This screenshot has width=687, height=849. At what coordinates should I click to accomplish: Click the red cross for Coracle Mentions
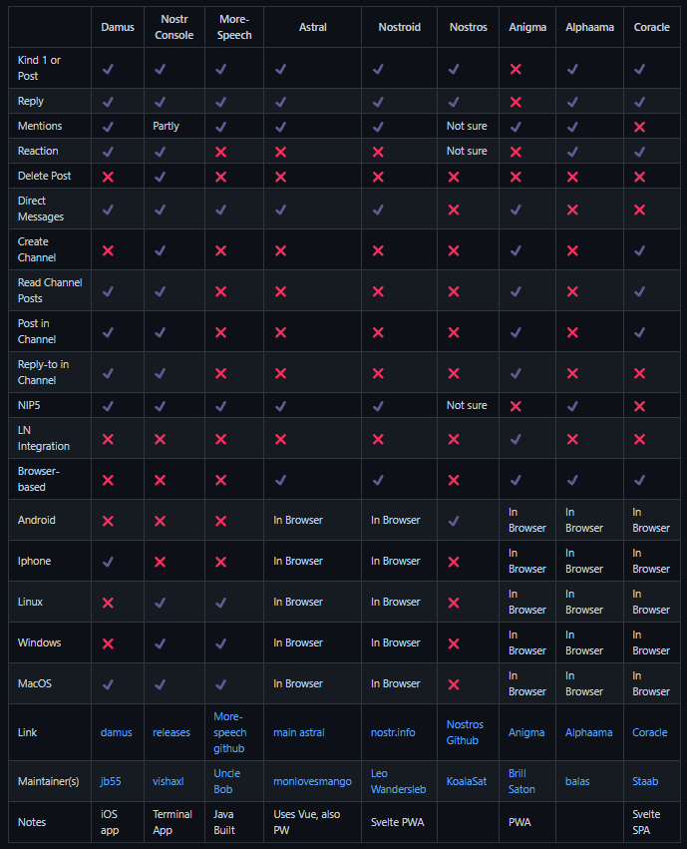639,127
